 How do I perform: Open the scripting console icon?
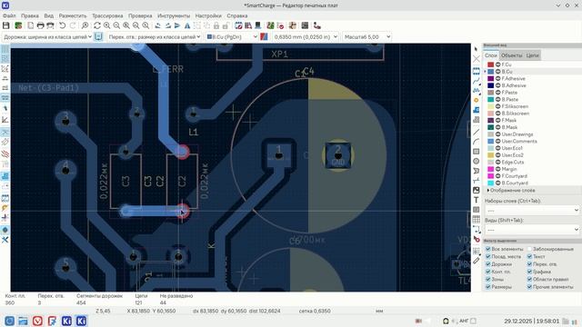click(x=305, y=25)
